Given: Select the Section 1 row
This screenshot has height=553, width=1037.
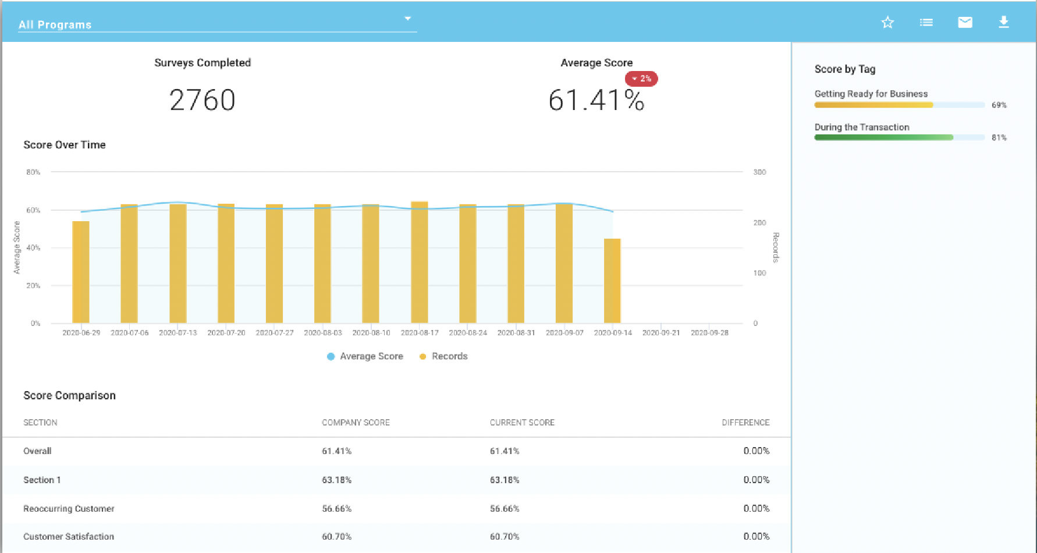Looking at the screenshot, I should [x=396, y=480].
